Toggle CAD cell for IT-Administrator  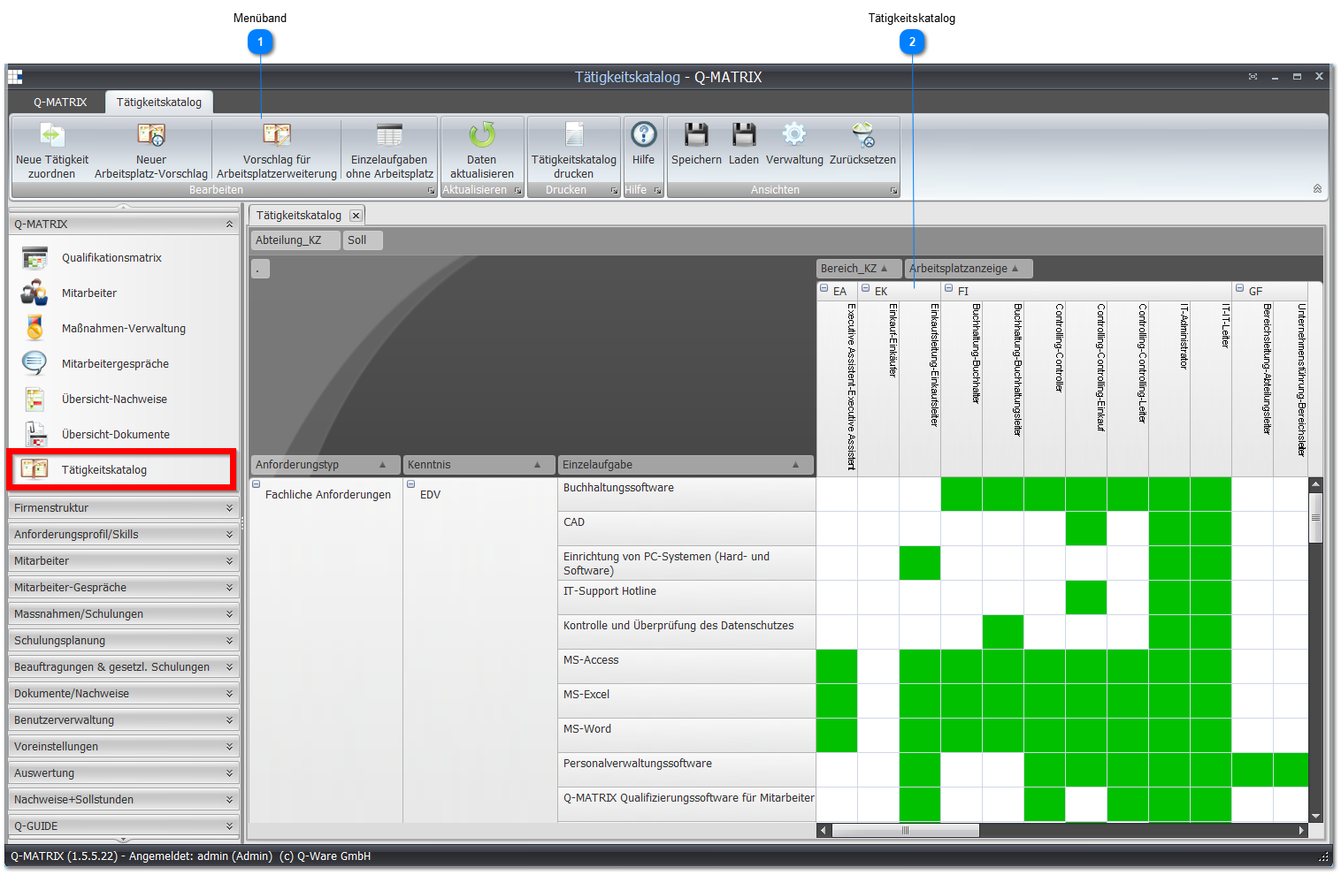coord(1169,529)
